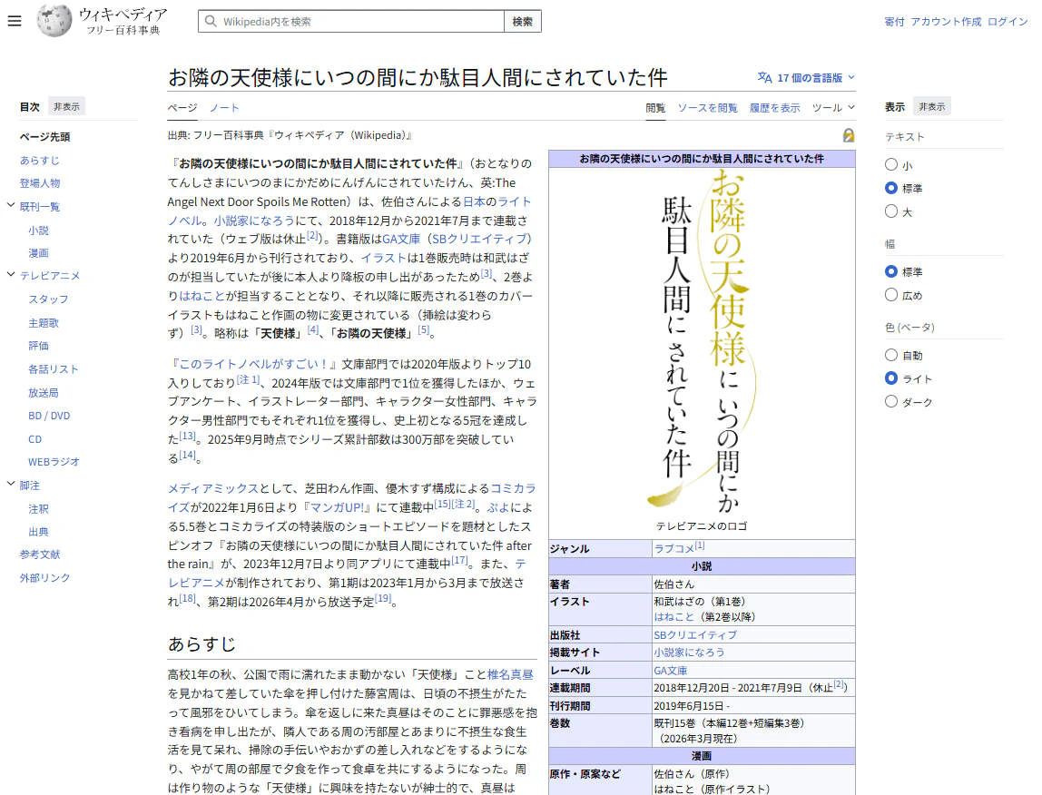This screenshot has height=795, width=1042.
Task: Select small text size radio
Action: [891, 165]
